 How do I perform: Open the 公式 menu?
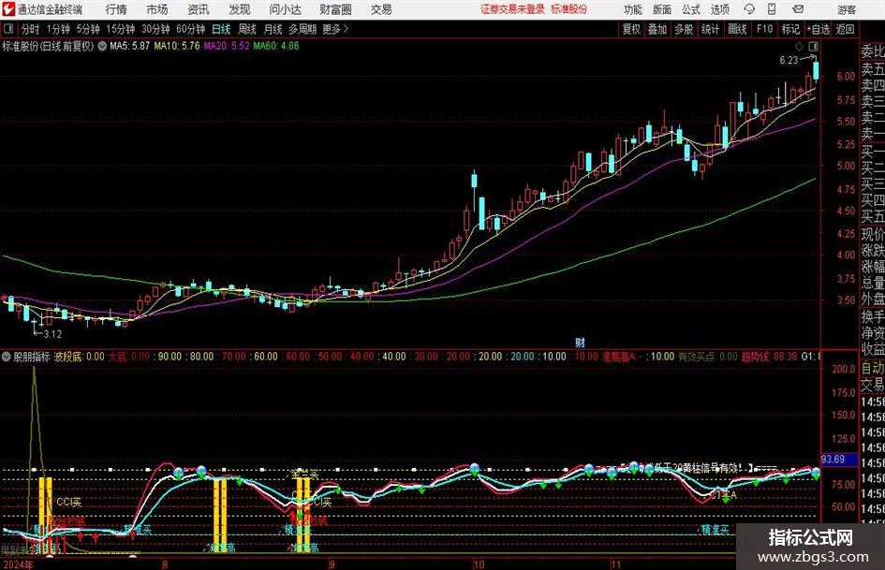tap(690, 9)
